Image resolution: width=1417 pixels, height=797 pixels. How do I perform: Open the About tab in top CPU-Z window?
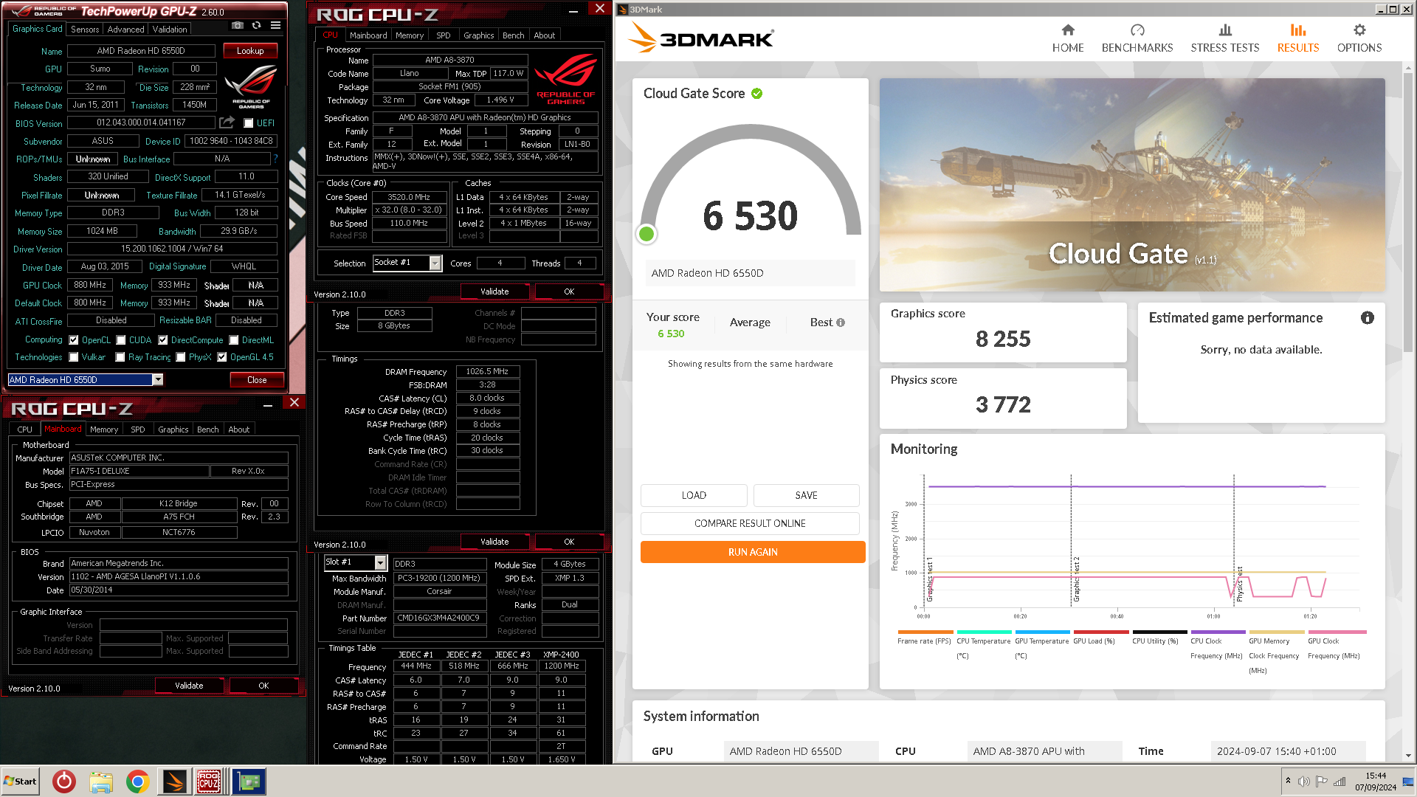(544, 35)
